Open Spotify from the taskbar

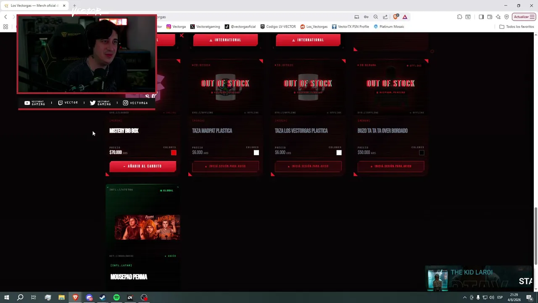tap(116, 298)
